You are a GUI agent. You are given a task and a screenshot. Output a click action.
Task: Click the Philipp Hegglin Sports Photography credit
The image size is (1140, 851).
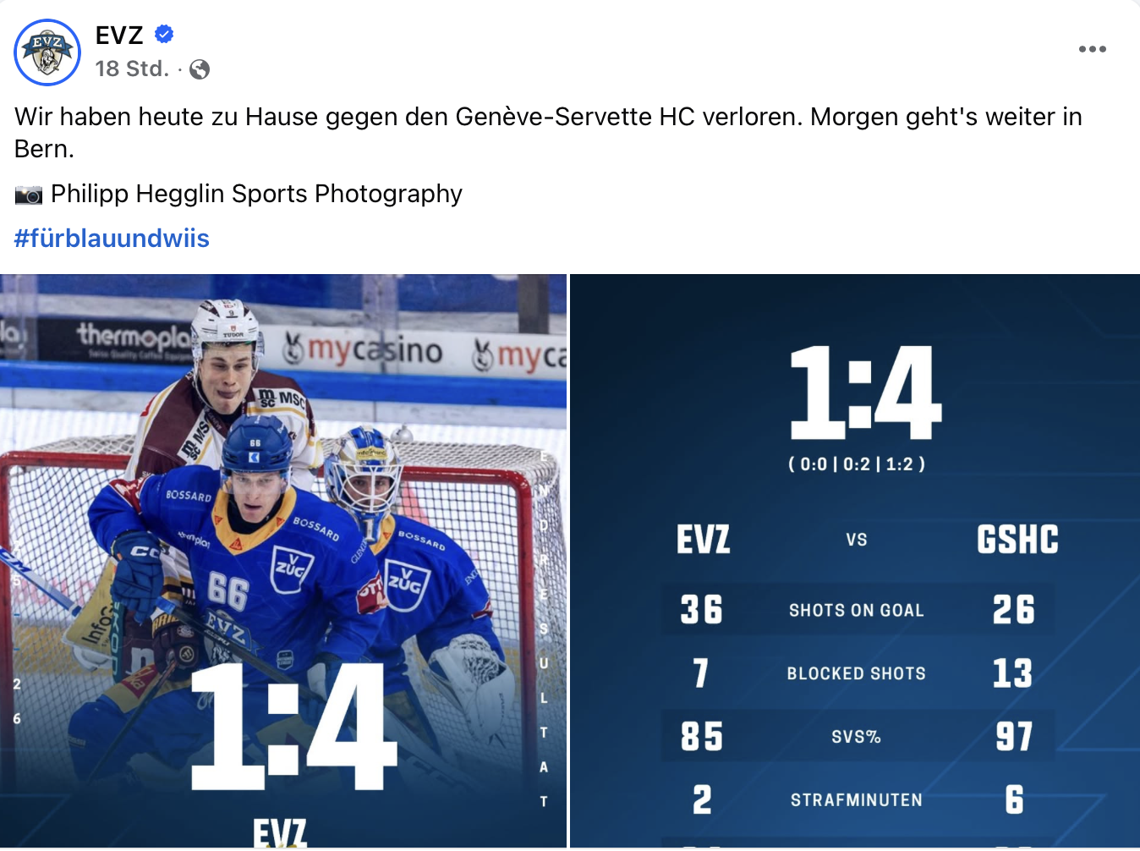pyautogui.click(x=256, y=194)
